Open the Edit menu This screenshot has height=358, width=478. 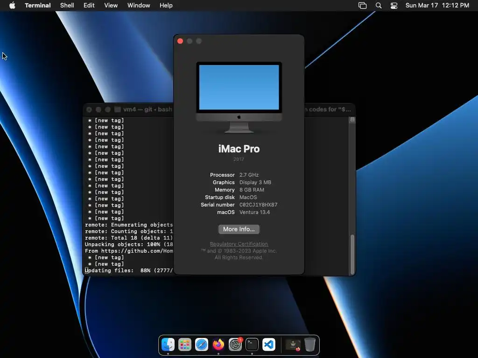point(89,6)
